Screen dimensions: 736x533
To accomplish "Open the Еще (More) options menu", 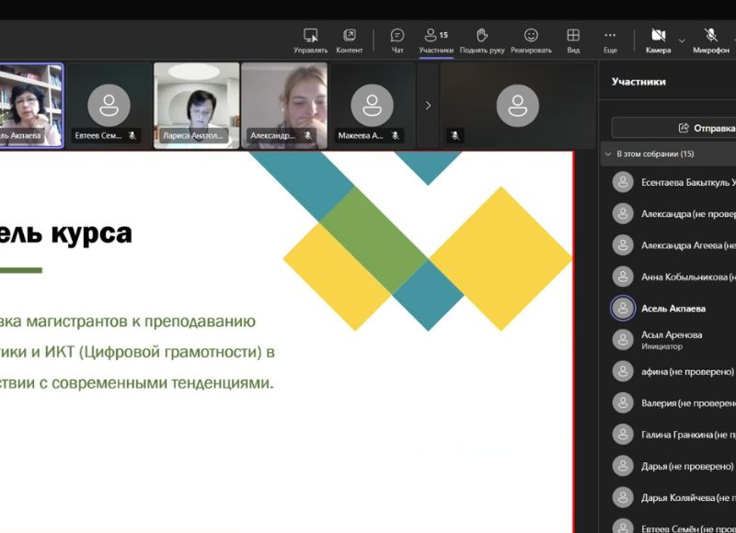I will pyautogui.click(x=610, y=40).
